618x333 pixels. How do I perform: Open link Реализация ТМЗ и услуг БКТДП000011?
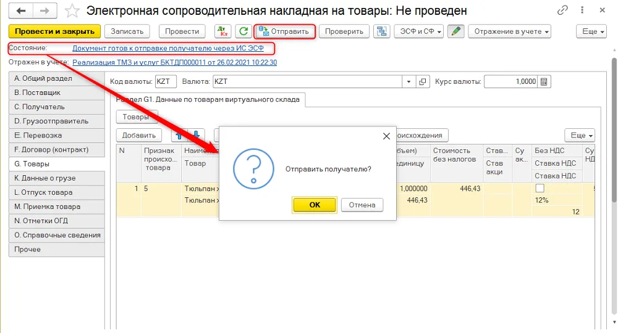(x=175, y=62)
